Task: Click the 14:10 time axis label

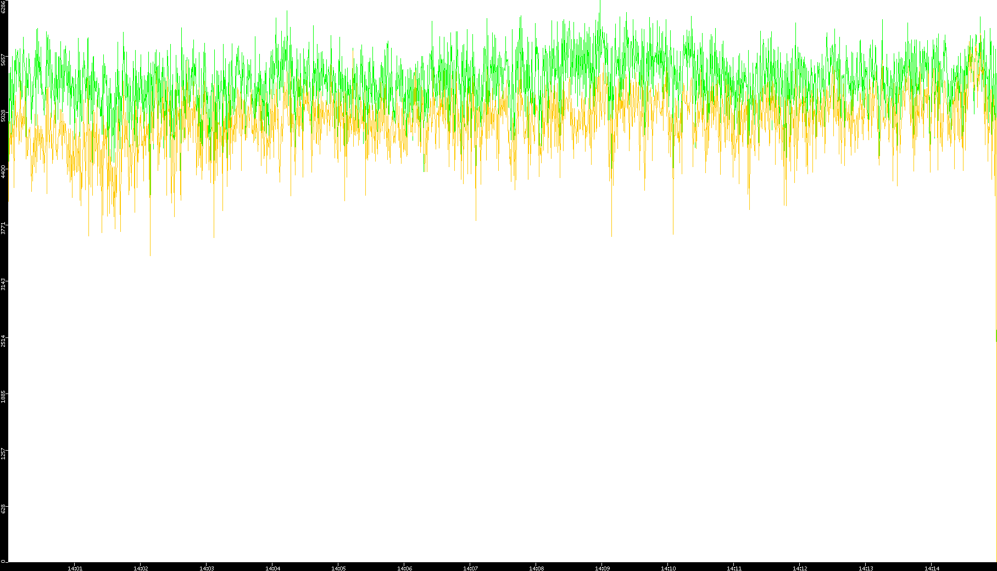Action: pyautogui.click(x=668, y=568)
